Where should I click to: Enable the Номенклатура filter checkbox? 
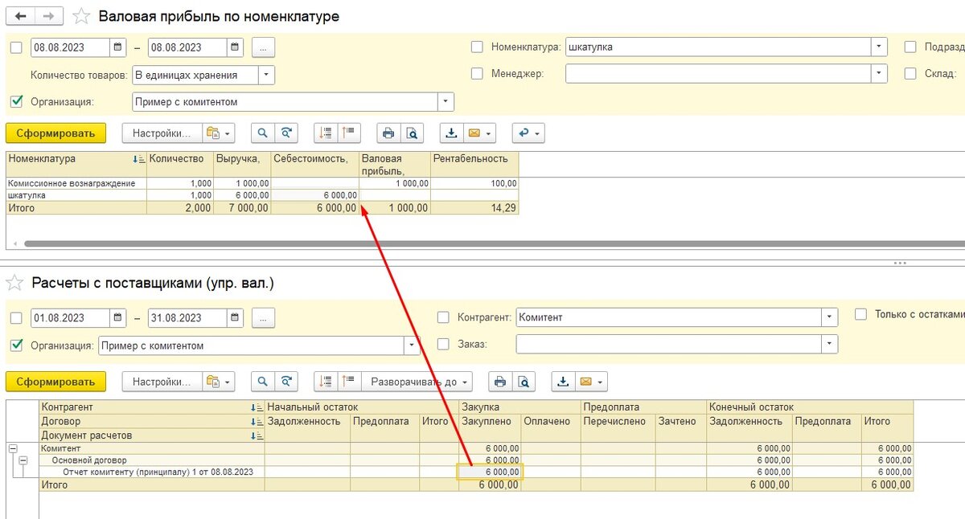477,47
